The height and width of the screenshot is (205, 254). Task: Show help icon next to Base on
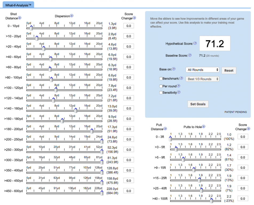[x=174, y=69]
